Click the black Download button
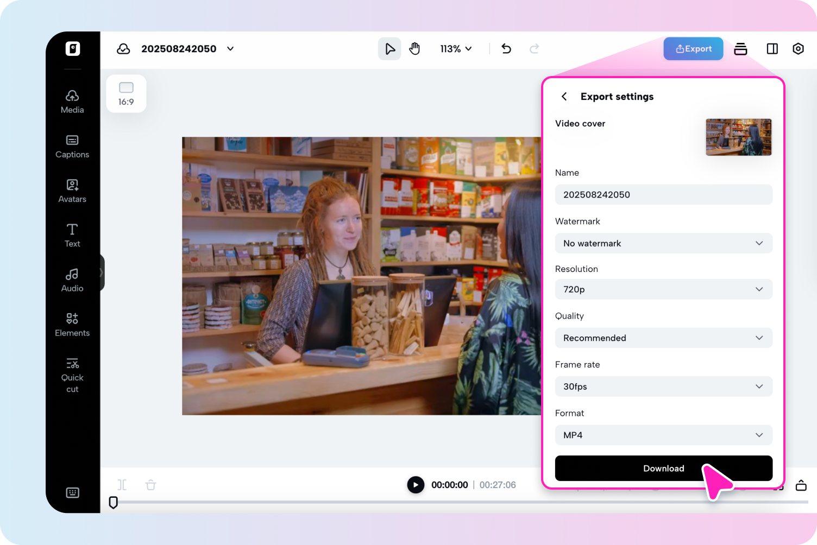817x545 pixels. pos(663,468)
